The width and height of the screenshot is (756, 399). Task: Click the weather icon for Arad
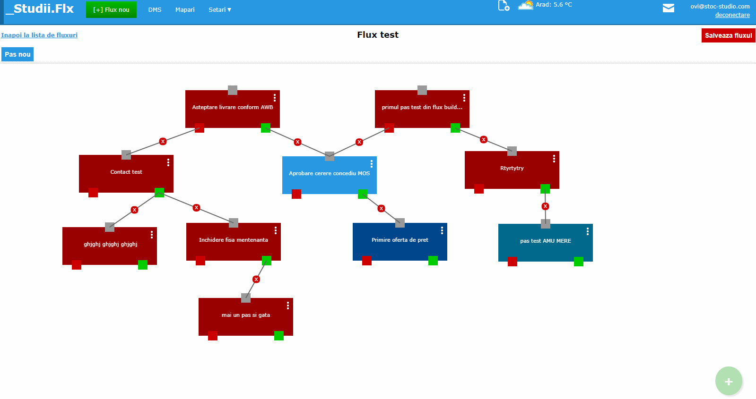[x=525, y=6]
